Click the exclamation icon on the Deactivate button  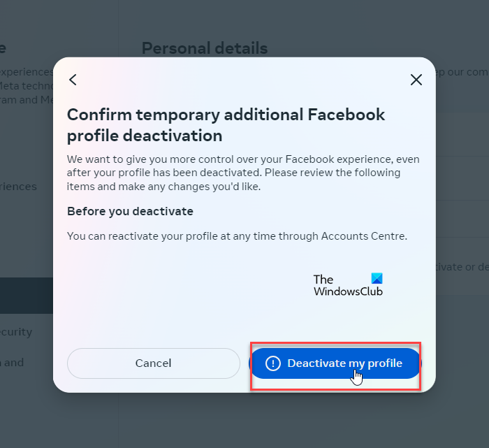click(x=273, y=363)
